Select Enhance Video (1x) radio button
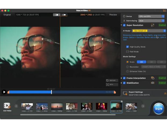This screenshot has width=167, height=128. tap(127, 71)
